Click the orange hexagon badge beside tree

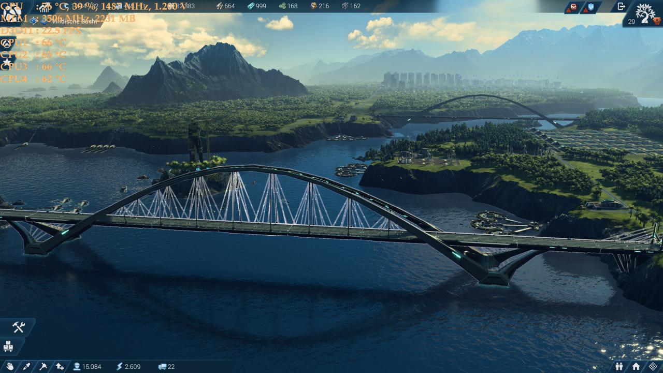pyautogui.click(x=657, y=21)
